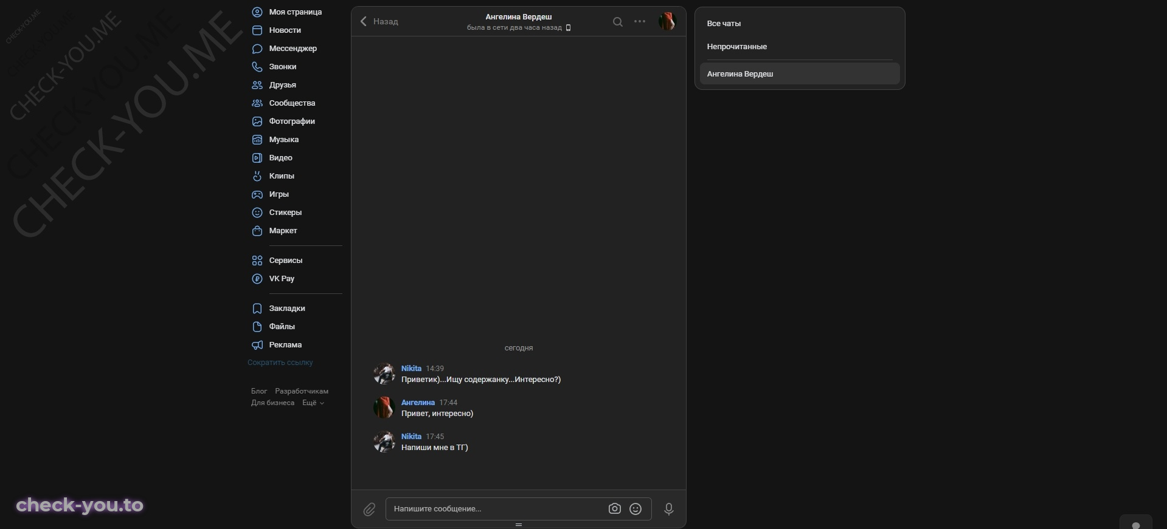Image resolution: width=1167 pixels, height=529 pixels.
Task: Open the Моя страница profile icon
Action: point(257,12)
